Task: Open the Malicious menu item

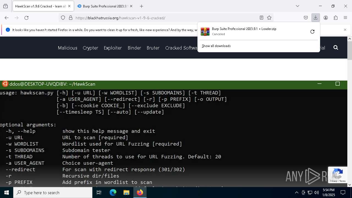Action: coord(67,48)
